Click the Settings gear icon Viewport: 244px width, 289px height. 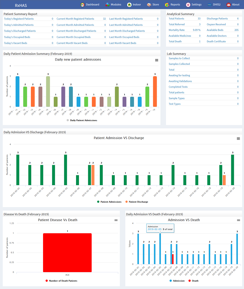(188, 5)
